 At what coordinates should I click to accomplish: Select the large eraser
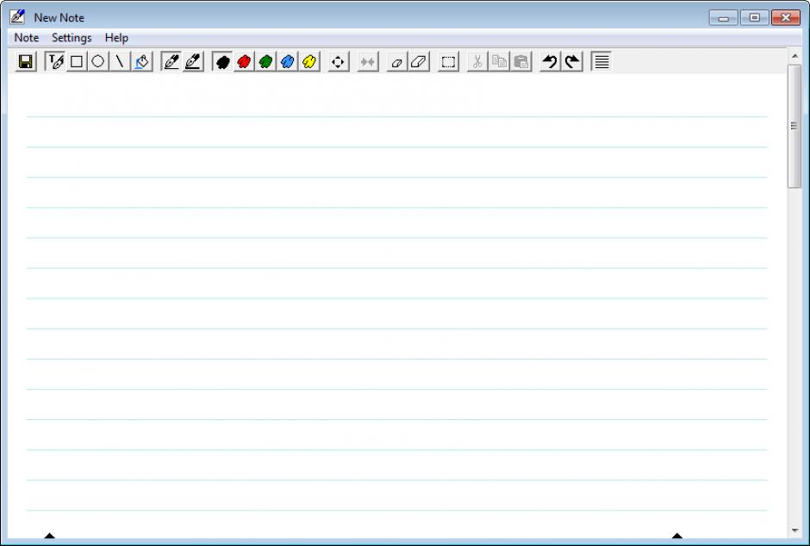tap(419, 62)
